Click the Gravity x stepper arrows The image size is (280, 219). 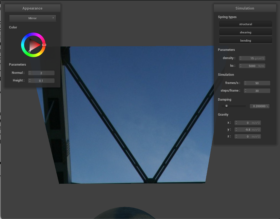pyautogui.click(x=236, y=122)
